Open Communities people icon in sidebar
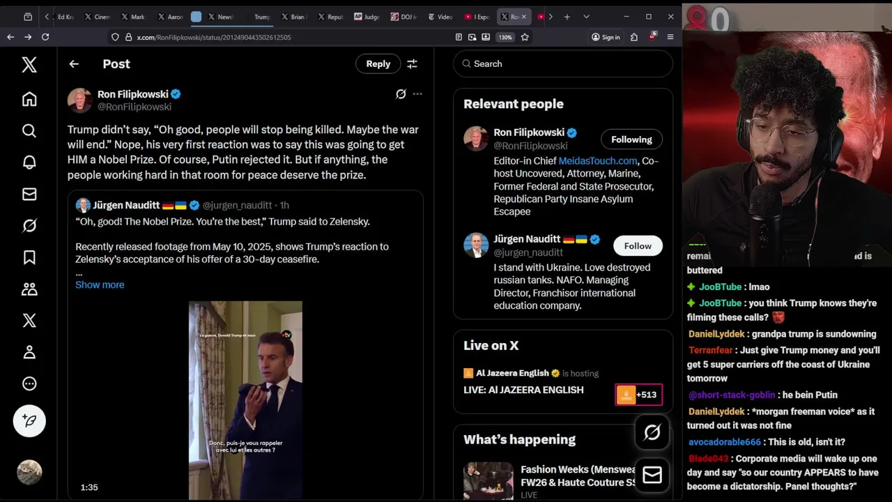892x502 pixels. (29, 289)
